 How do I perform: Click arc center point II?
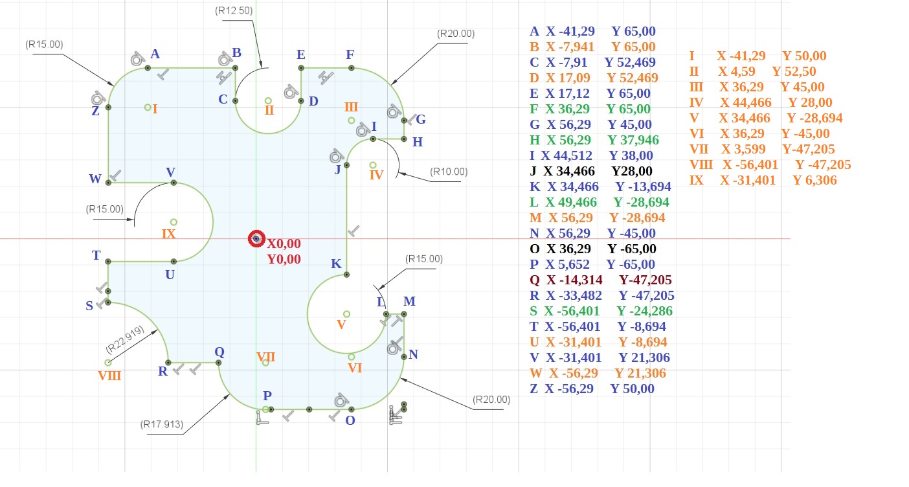click(x=269, y=100)
